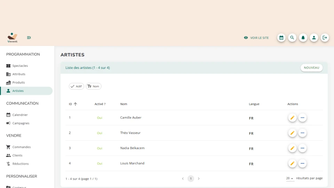
Task: Click the Spectacles ticket icon in sidebar
Action: [x=8, y=66]
